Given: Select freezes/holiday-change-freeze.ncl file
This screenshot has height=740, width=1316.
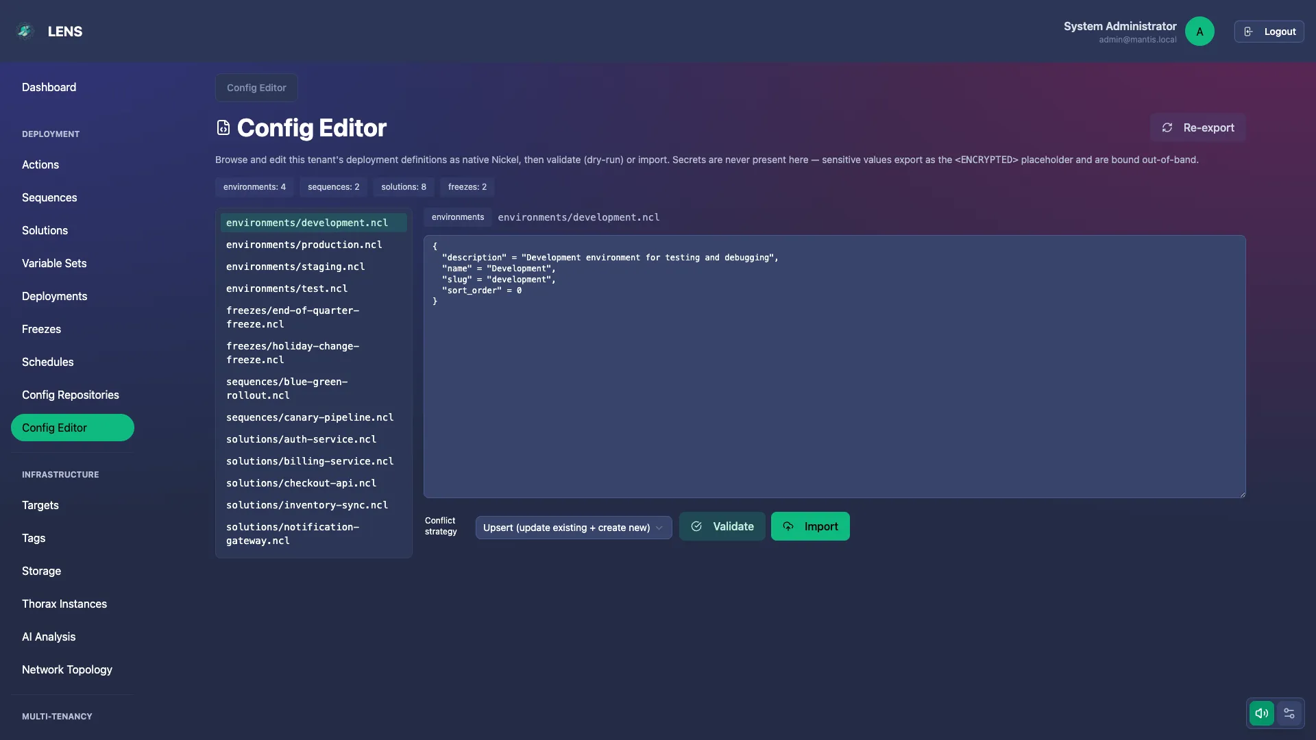Looking at the screenshot, I should click(314, 353).
